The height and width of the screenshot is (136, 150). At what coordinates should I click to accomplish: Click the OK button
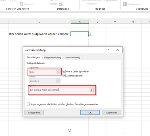pyautogui.click(x=90, y=112)
